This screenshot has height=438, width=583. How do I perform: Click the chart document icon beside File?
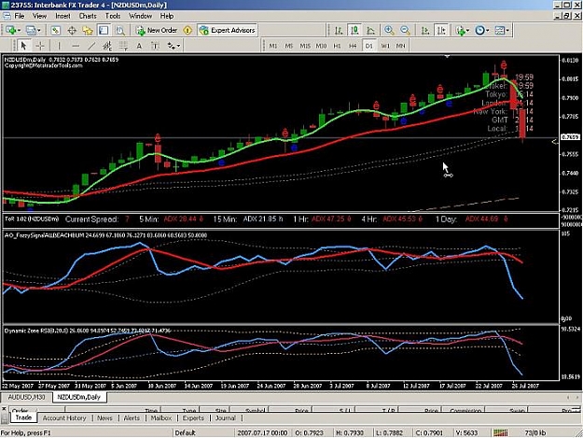(7, 16)
